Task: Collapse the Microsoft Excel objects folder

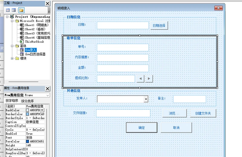Action: point(12,21)
